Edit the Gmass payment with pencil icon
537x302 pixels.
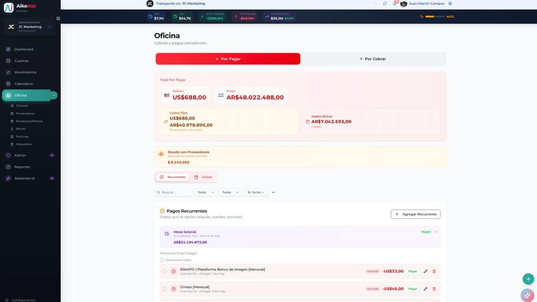[425, 289]
